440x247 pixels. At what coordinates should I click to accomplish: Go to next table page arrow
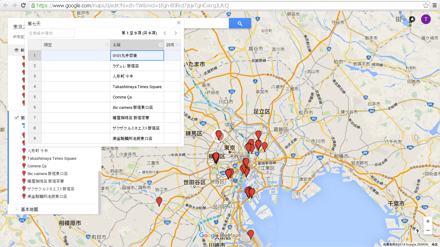[x=175, y=33]
